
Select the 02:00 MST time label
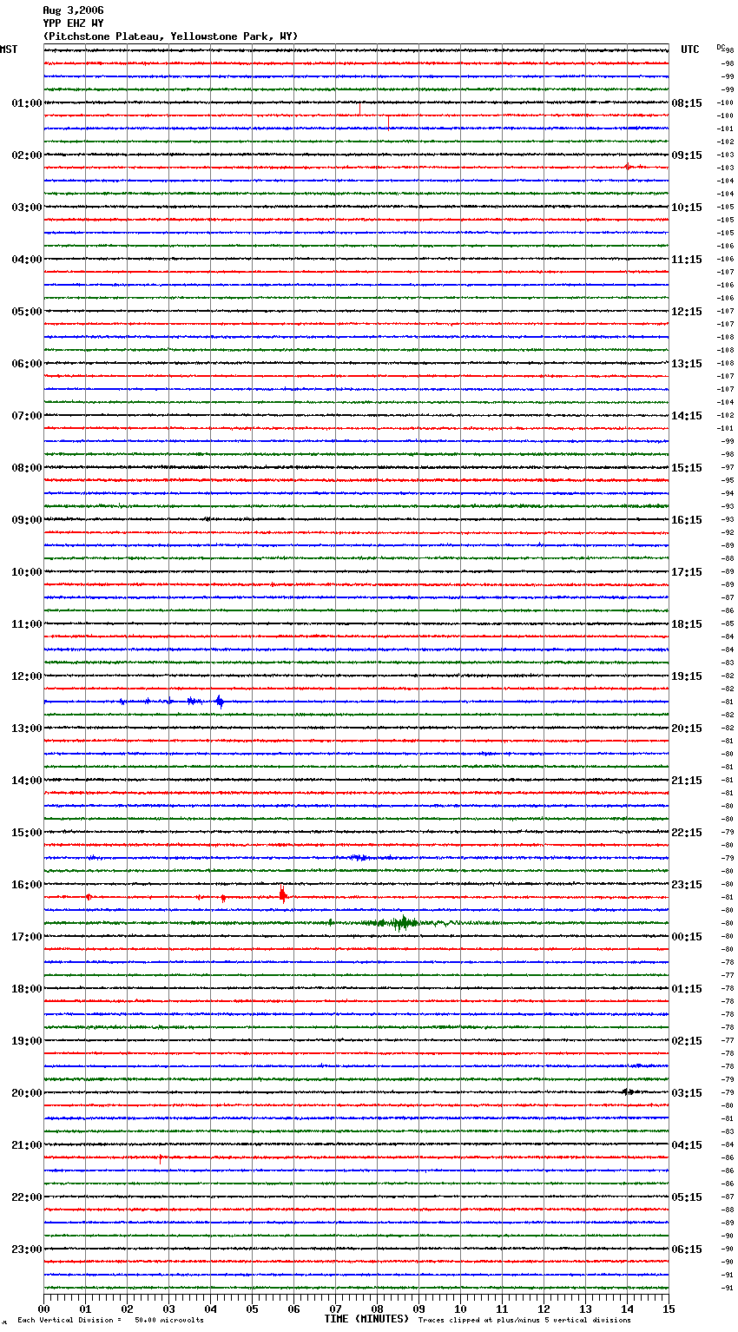coord(27,155)
